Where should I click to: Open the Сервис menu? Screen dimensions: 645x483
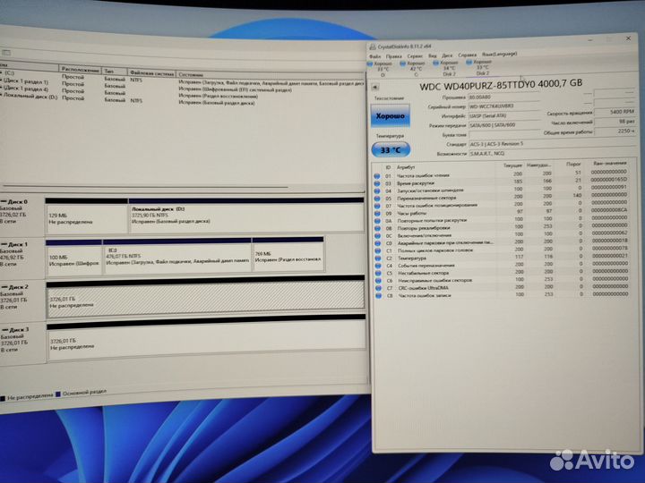pos(417,55)
